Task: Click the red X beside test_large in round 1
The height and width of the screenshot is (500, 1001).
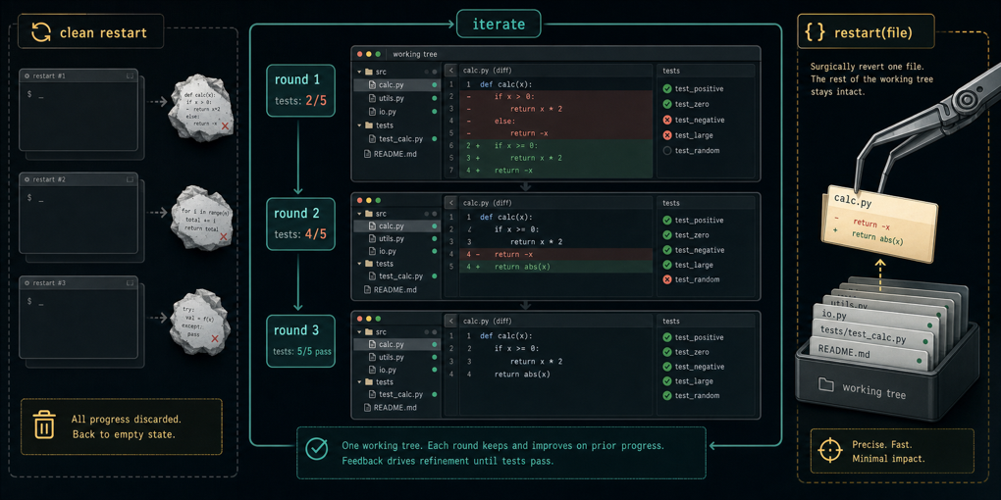Action: click(x=667, y=135)
